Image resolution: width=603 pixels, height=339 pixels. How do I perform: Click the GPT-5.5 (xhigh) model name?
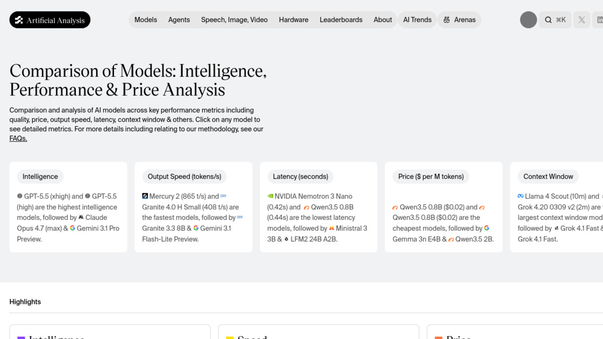[48, 196]
